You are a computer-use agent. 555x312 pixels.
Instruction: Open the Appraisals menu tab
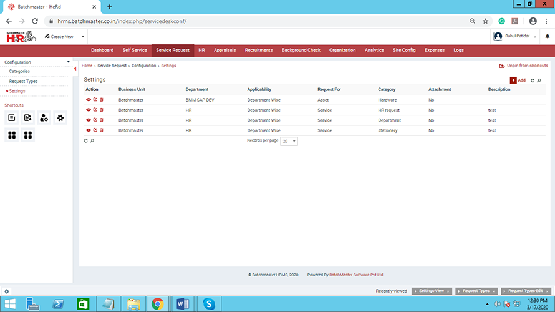pyautogui.click(x=224, y=50)
